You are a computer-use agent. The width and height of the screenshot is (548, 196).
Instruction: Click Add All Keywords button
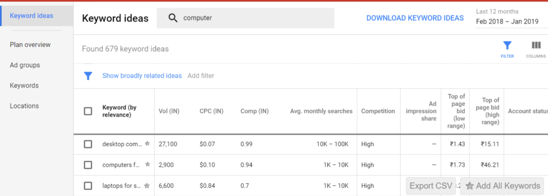[x=502, y=186]
